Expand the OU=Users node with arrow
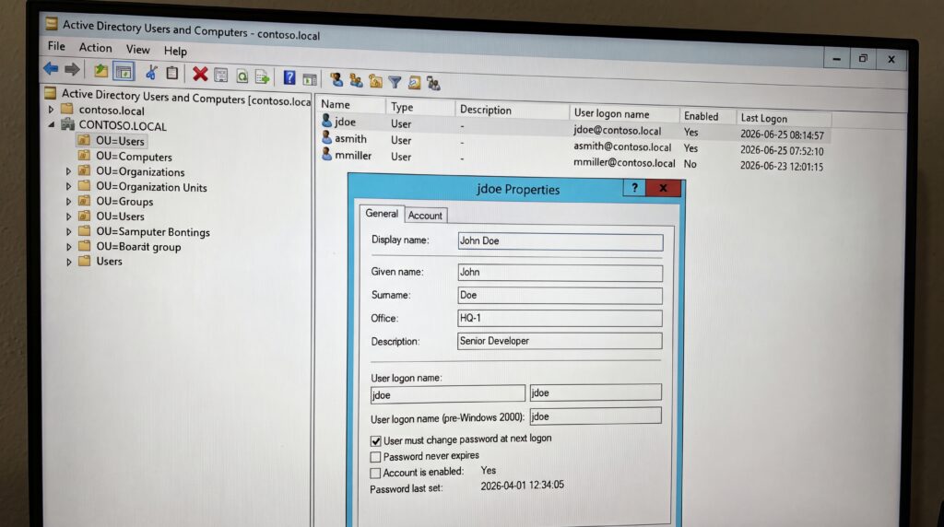 coord(68,216)
